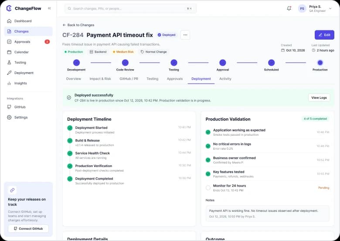Click the link icon in promo card
The height and width of the screenshot is (241, 340).
click(x=12, y=190)
